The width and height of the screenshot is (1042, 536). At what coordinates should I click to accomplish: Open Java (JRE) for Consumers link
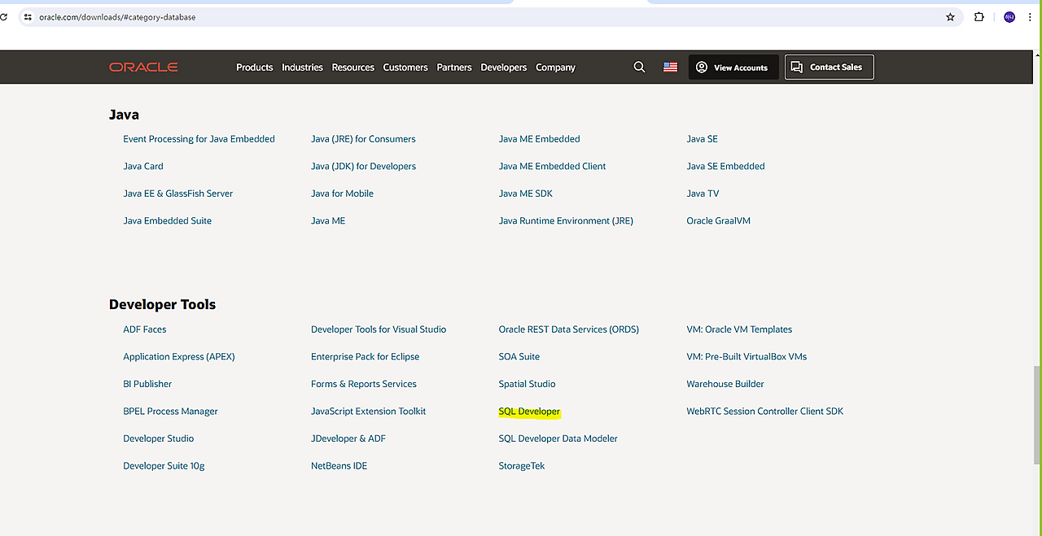(363, 139)
